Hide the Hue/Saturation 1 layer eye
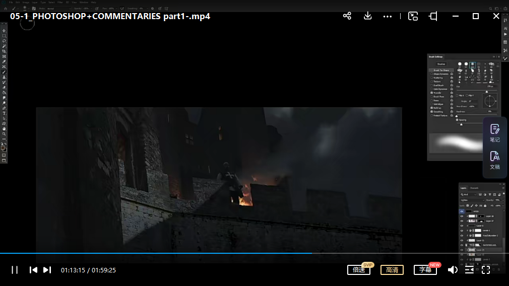509x286 pixels. click(x=462, y=236)
